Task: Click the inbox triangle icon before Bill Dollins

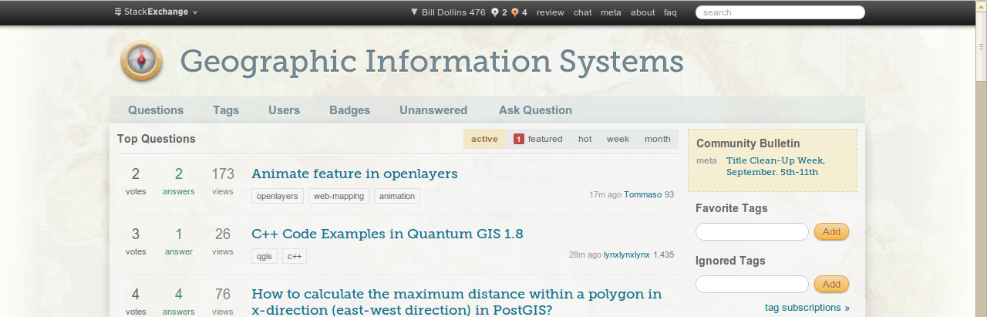Action: (x=414, y=12)
